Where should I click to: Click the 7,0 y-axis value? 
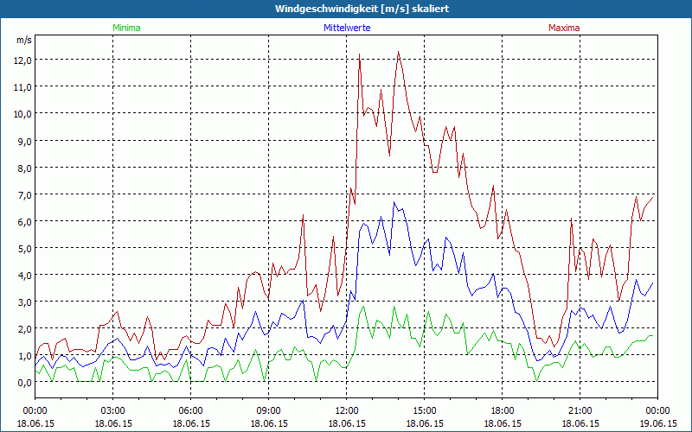pyautogui.click(x=24, y=195)
